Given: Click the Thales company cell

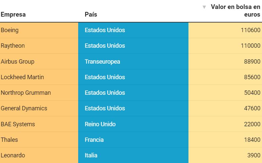Looking at the screenshot, I should [39, 139].
